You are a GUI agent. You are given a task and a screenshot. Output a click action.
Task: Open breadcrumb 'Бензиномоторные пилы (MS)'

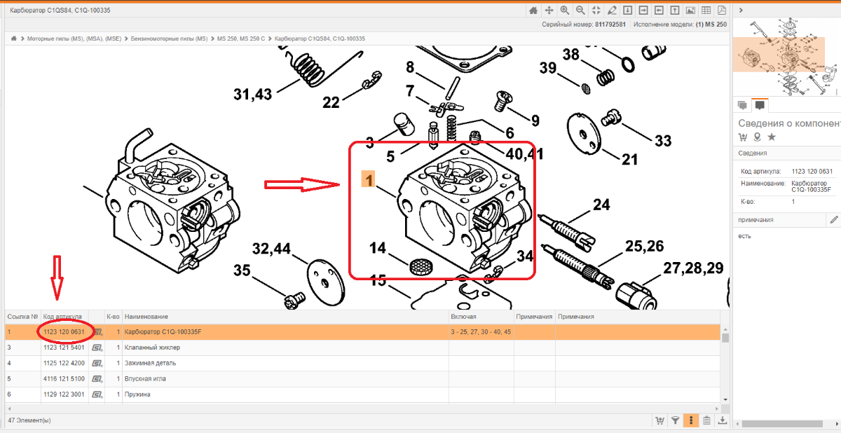point(169,38)
